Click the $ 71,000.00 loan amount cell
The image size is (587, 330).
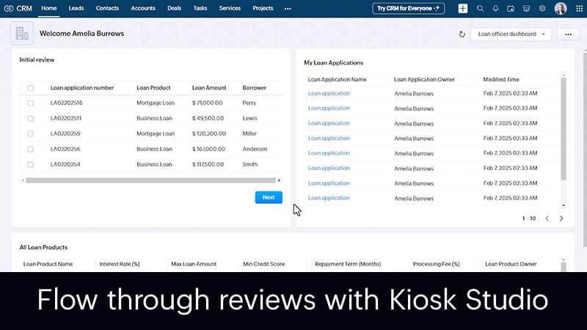208,103
